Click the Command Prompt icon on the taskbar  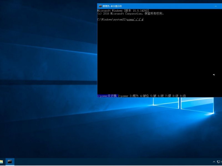[10, 162]
